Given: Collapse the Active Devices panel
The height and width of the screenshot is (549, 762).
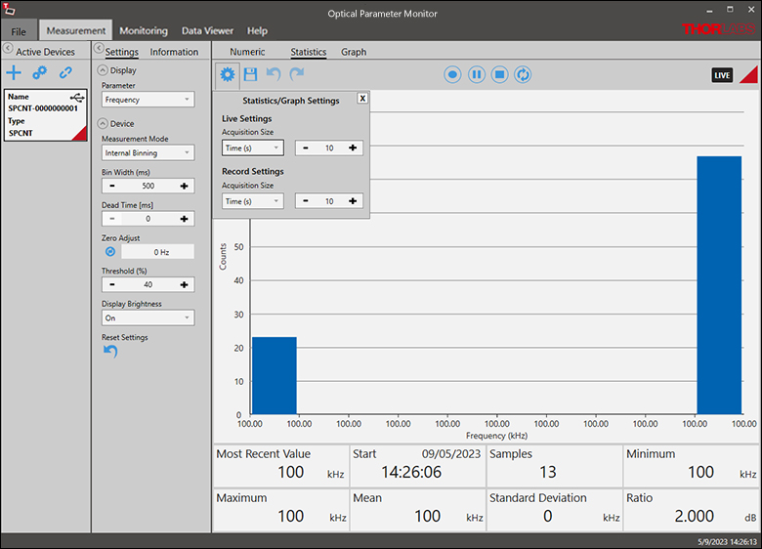Looking at the screenshot, I should click(7, 50).
